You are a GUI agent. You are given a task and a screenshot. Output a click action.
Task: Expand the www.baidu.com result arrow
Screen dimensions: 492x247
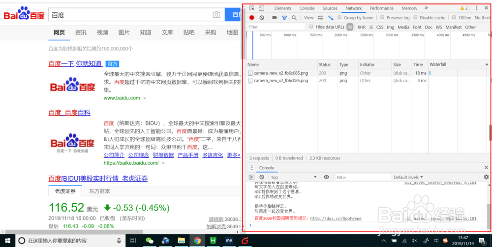click(145, 98)
